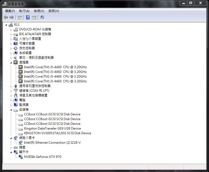Click the Forward arrow toolbar icon
The height and width of the screenshot is (172, 209).
click(12, 17)
